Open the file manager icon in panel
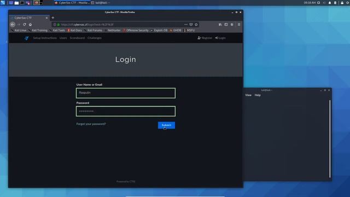Screen dimensions: 350x197 tap(17, 3)
